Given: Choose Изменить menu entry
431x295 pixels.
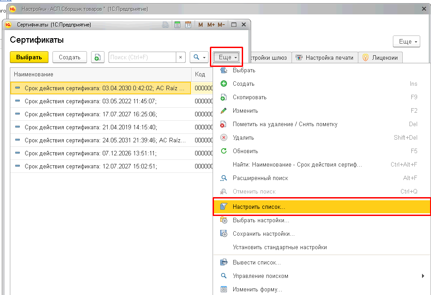Looking at the screenshot, I should tap(322, 110).
